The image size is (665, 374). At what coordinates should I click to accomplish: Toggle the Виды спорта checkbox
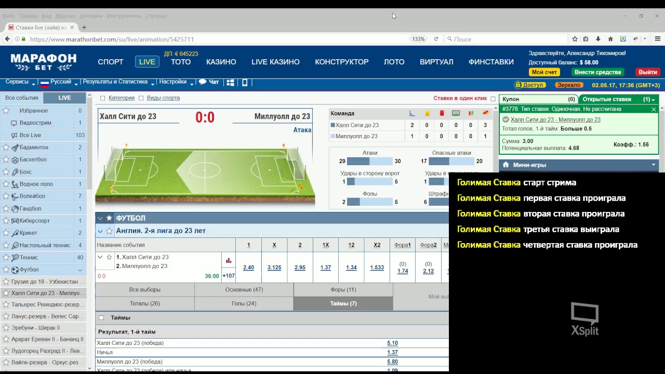click(141, 98)
